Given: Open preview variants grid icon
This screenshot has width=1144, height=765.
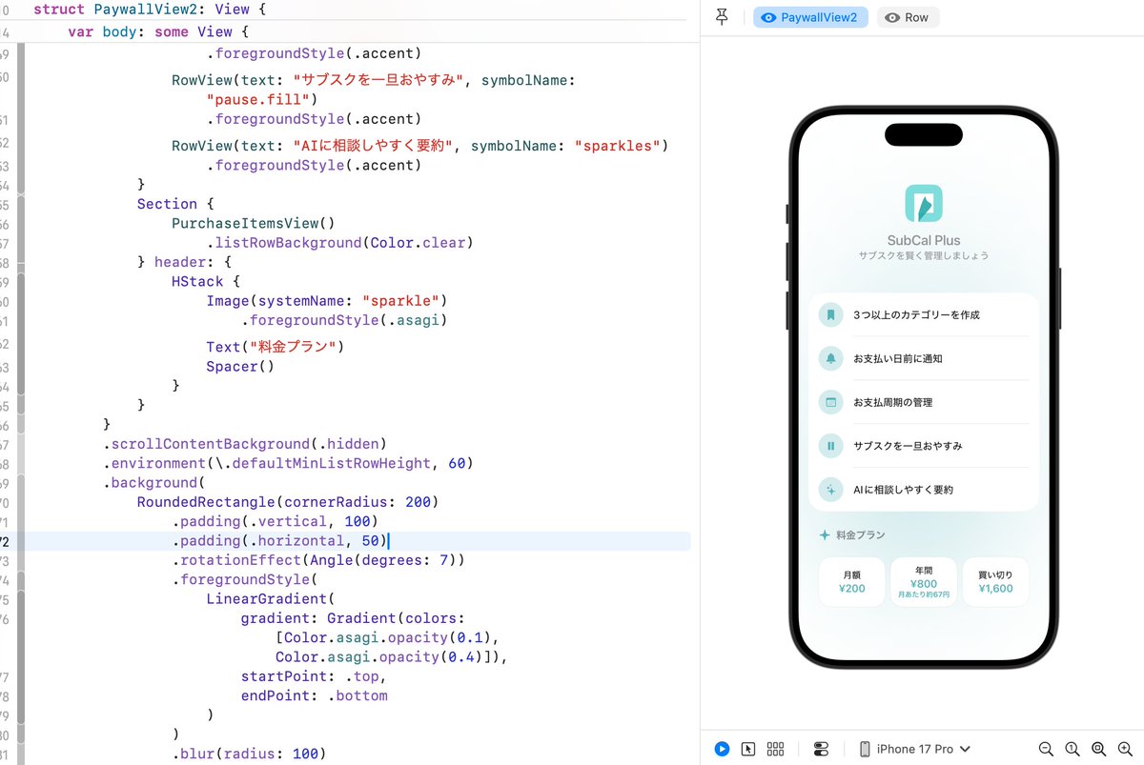Looking at the screenshot, I should [x=776, y=749].
